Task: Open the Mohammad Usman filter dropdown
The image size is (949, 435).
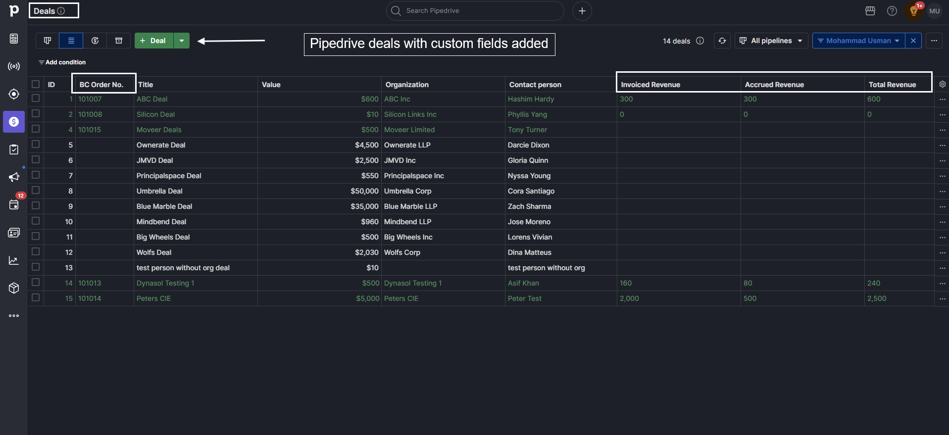Action: [x=858, y=41]
